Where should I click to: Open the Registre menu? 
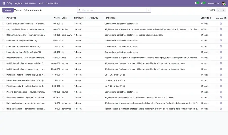point(18,3)
